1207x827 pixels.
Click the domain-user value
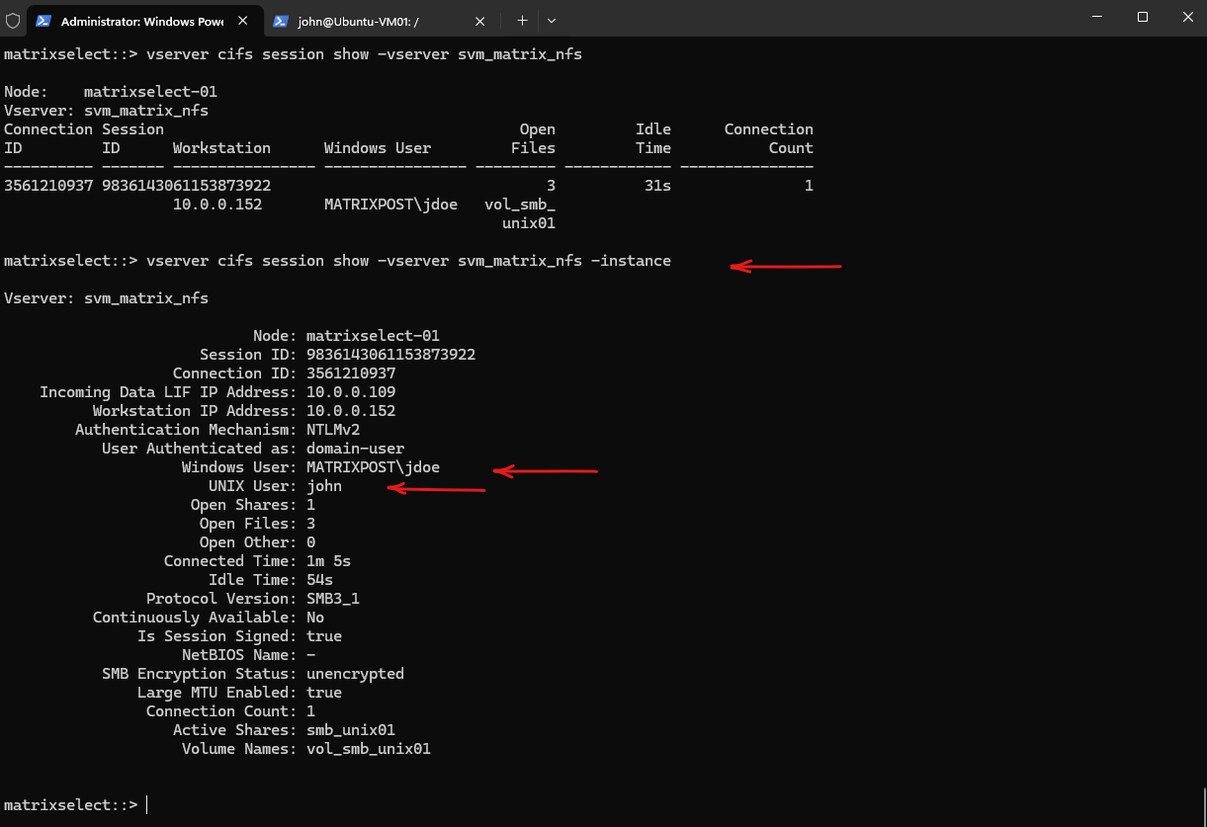click(355, 449)
